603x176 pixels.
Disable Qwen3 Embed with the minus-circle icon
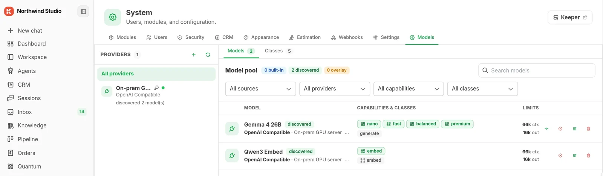560,156
